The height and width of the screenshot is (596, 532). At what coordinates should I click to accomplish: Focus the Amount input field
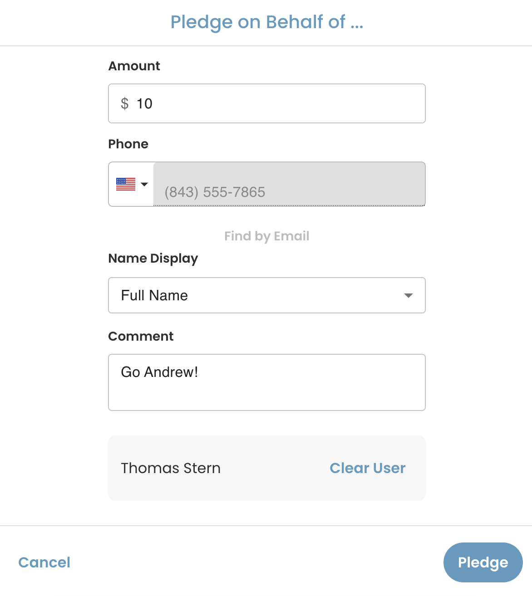click(x=267, y=103)
